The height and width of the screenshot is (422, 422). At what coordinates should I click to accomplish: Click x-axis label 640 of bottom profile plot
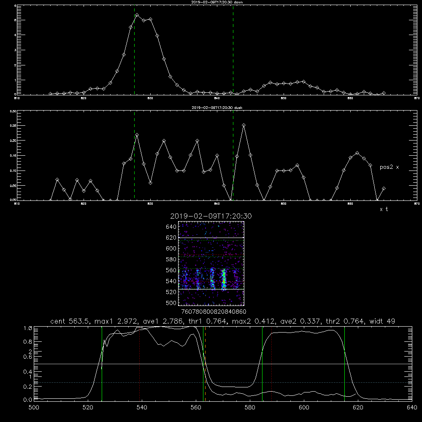click(412, 408)
